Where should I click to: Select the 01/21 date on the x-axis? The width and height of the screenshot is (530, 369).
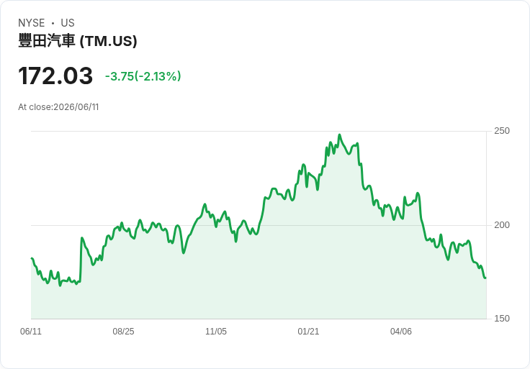308,332
